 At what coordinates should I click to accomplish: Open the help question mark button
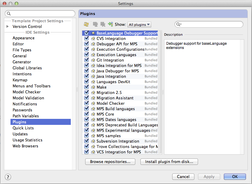[8, 177]
